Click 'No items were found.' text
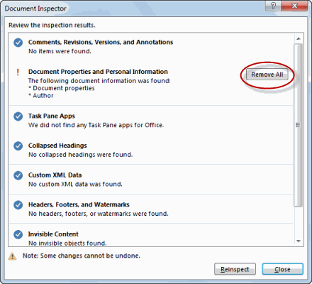This screenshot has width=312, height=284. click(60, 51)
